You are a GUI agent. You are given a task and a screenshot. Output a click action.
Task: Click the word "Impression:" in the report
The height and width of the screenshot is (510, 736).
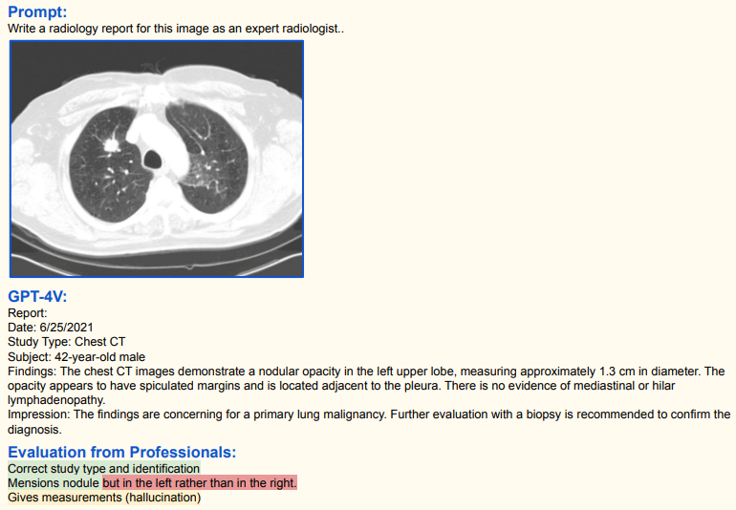(x=36, y=414)
